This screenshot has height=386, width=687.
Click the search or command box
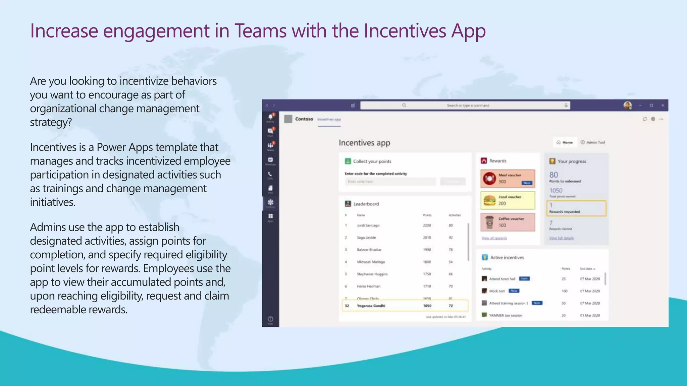pos(465,105)
